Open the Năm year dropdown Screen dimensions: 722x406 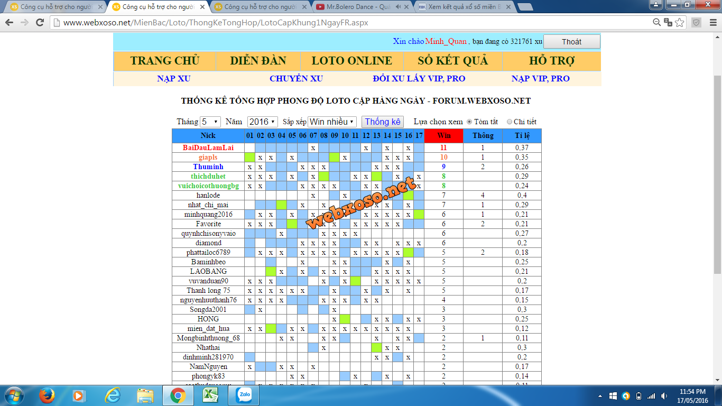point(262,122)
